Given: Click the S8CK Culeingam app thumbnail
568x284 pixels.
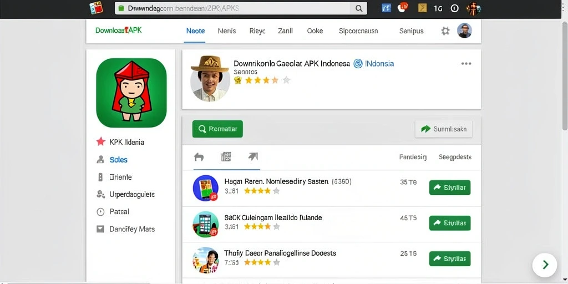Looking at the screenshot, I should tap(206, 224).
